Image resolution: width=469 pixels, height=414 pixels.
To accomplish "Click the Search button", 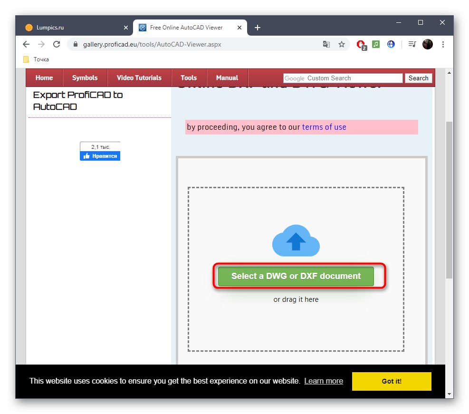I will 419,78.
